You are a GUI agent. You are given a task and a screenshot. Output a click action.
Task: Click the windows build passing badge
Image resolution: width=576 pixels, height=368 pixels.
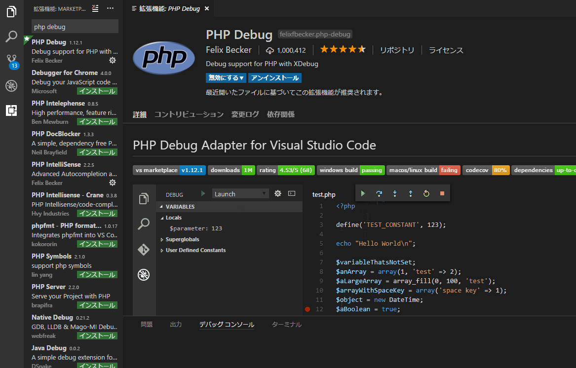(x=351, y=170)
